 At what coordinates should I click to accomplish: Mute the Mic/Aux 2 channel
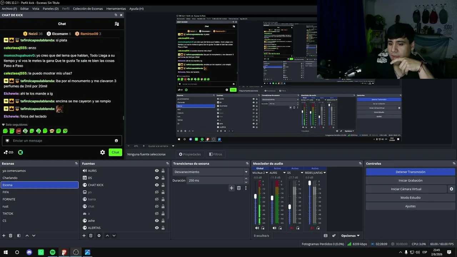[257, 228]
